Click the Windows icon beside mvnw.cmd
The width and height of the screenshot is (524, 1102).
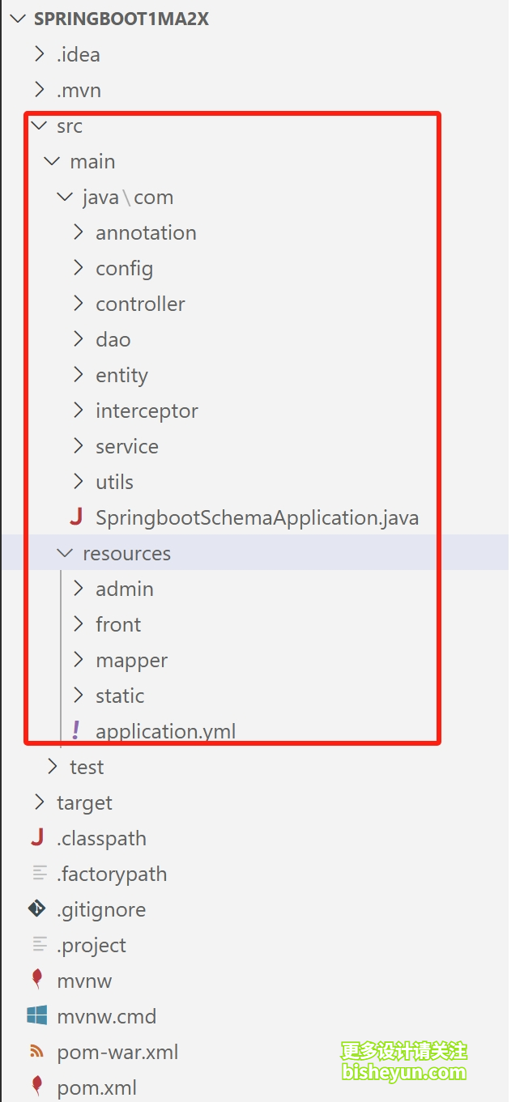(37, 1015)
